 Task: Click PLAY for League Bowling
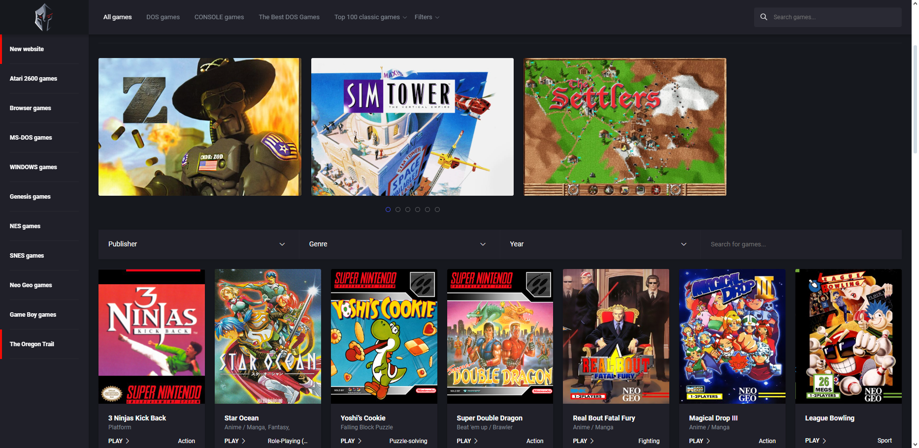816,441
